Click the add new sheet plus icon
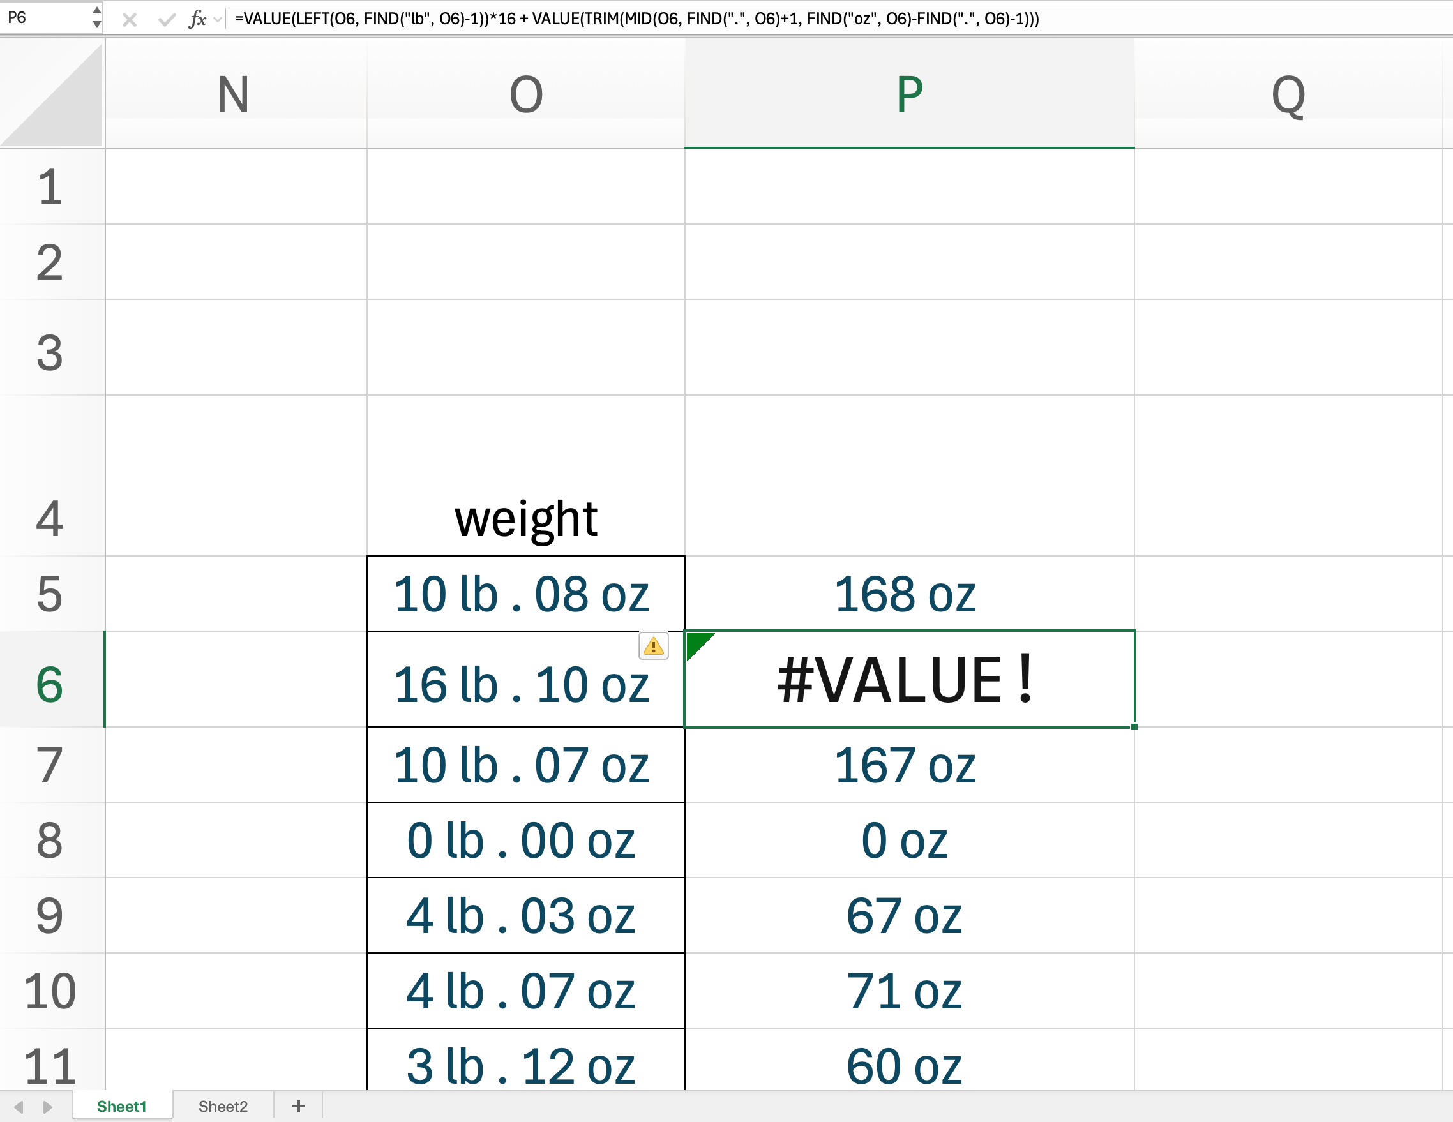The width and height of the screenshot is (1453, 1122). tap(299, 1106)
